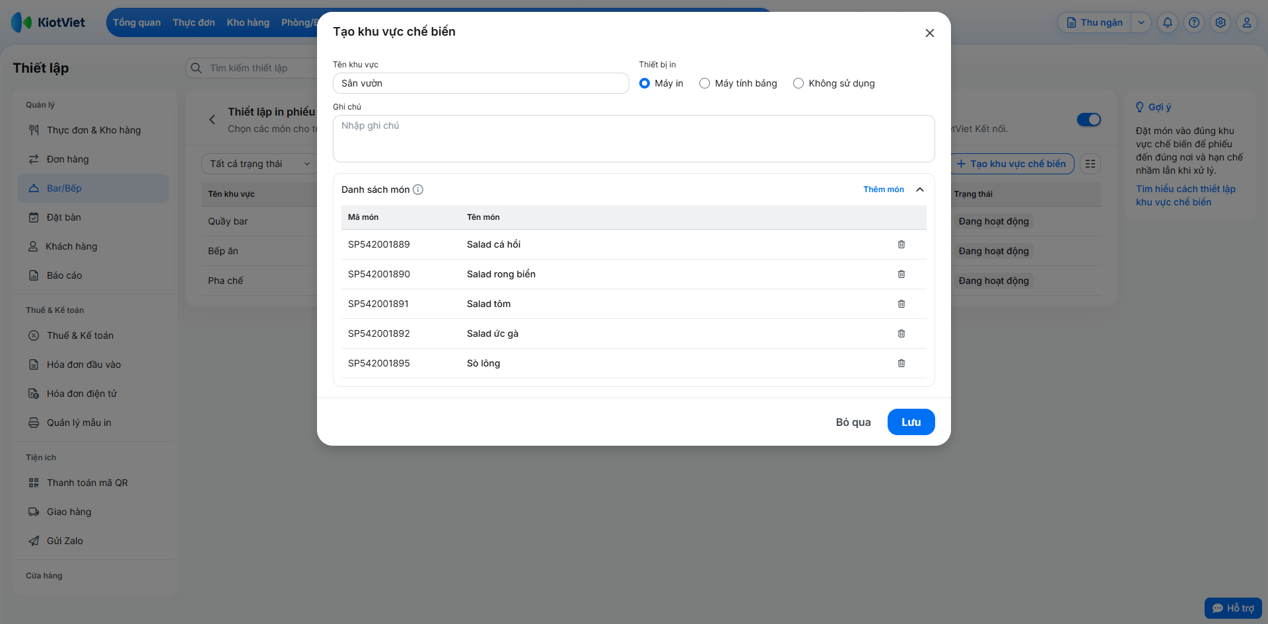Save the area with Lưu

tap(911, 422)
